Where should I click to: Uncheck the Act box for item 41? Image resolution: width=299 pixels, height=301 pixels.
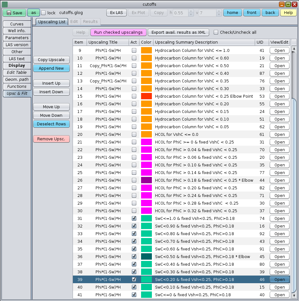[x=134, y=295]
